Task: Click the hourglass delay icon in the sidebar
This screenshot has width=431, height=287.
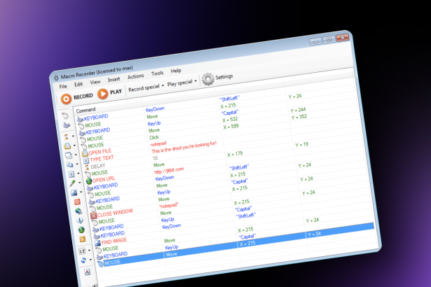Action: 66,136
